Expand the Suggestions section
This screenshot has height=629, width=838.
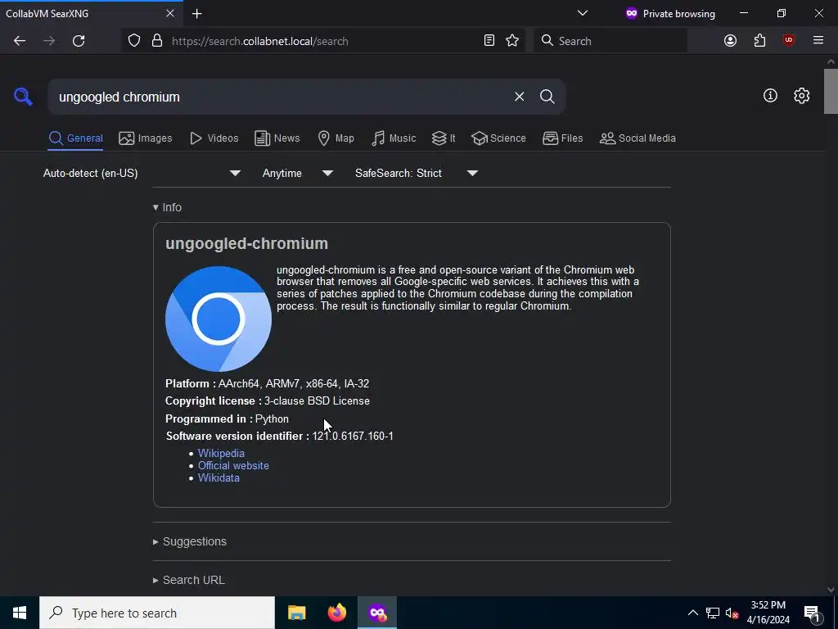pyautogui.click(x=190, y=542)
